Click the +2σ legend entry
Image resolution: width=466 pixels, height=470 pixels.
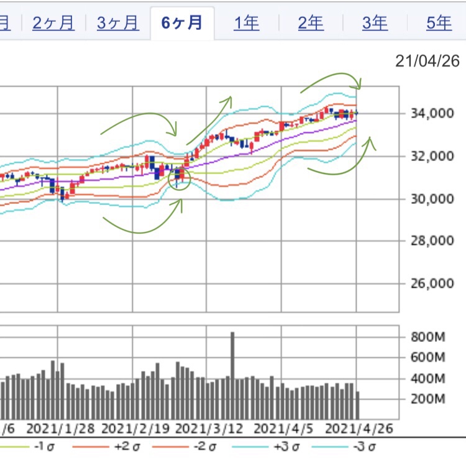107,447
